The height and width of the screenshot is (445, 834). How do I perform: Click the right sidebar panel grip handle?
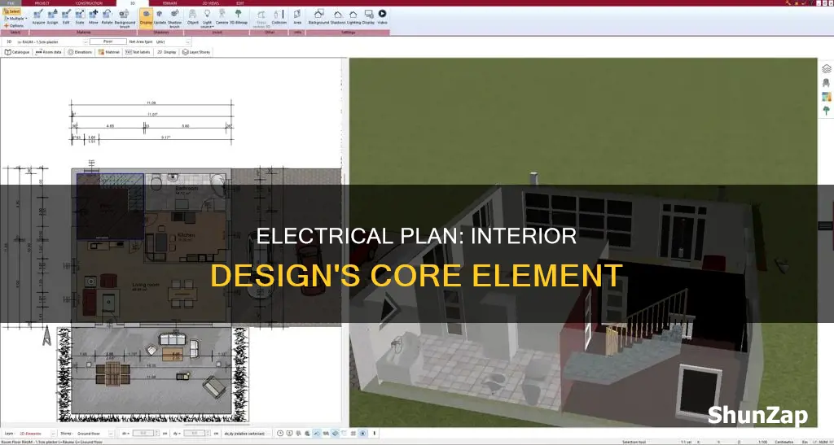[826, 225]
